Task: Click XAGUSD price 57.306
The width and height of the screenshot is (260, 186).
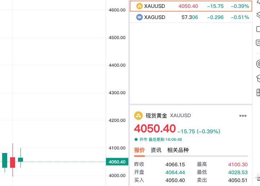Action: point(190,17)
